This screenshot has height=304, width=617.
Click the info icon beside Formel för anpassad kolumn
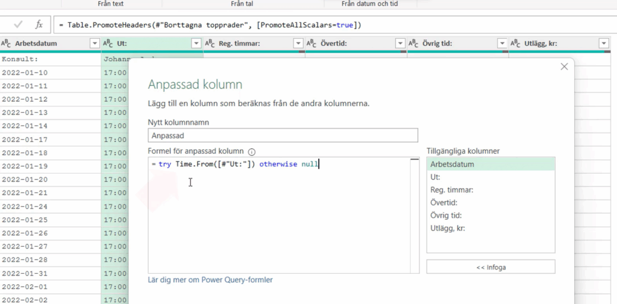tap(252, 151)
